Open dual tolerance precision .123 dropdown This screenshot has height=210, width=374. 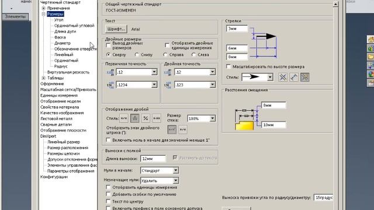[x=212, y=85]
